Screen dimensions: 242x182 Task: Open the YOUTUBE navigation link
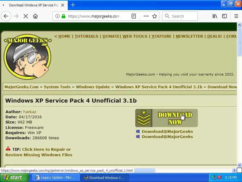tap(162, 36)
